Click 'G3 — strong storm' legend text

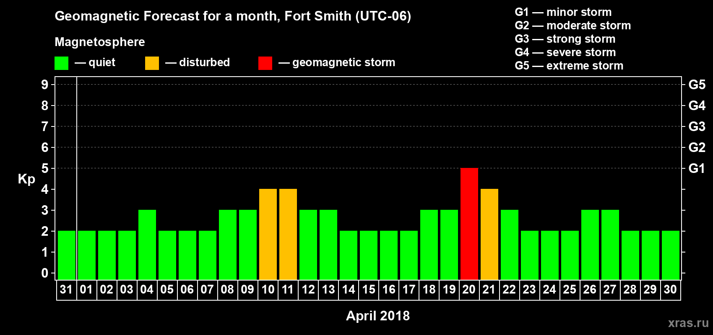565,39
